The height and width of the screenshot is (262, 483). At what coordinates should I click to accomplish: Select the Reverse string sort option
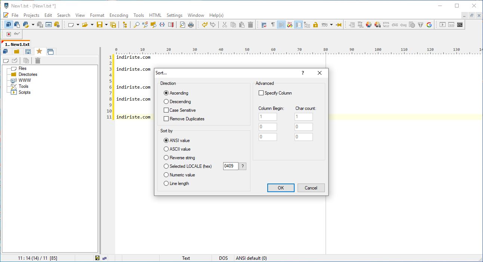tap(166, 158)
